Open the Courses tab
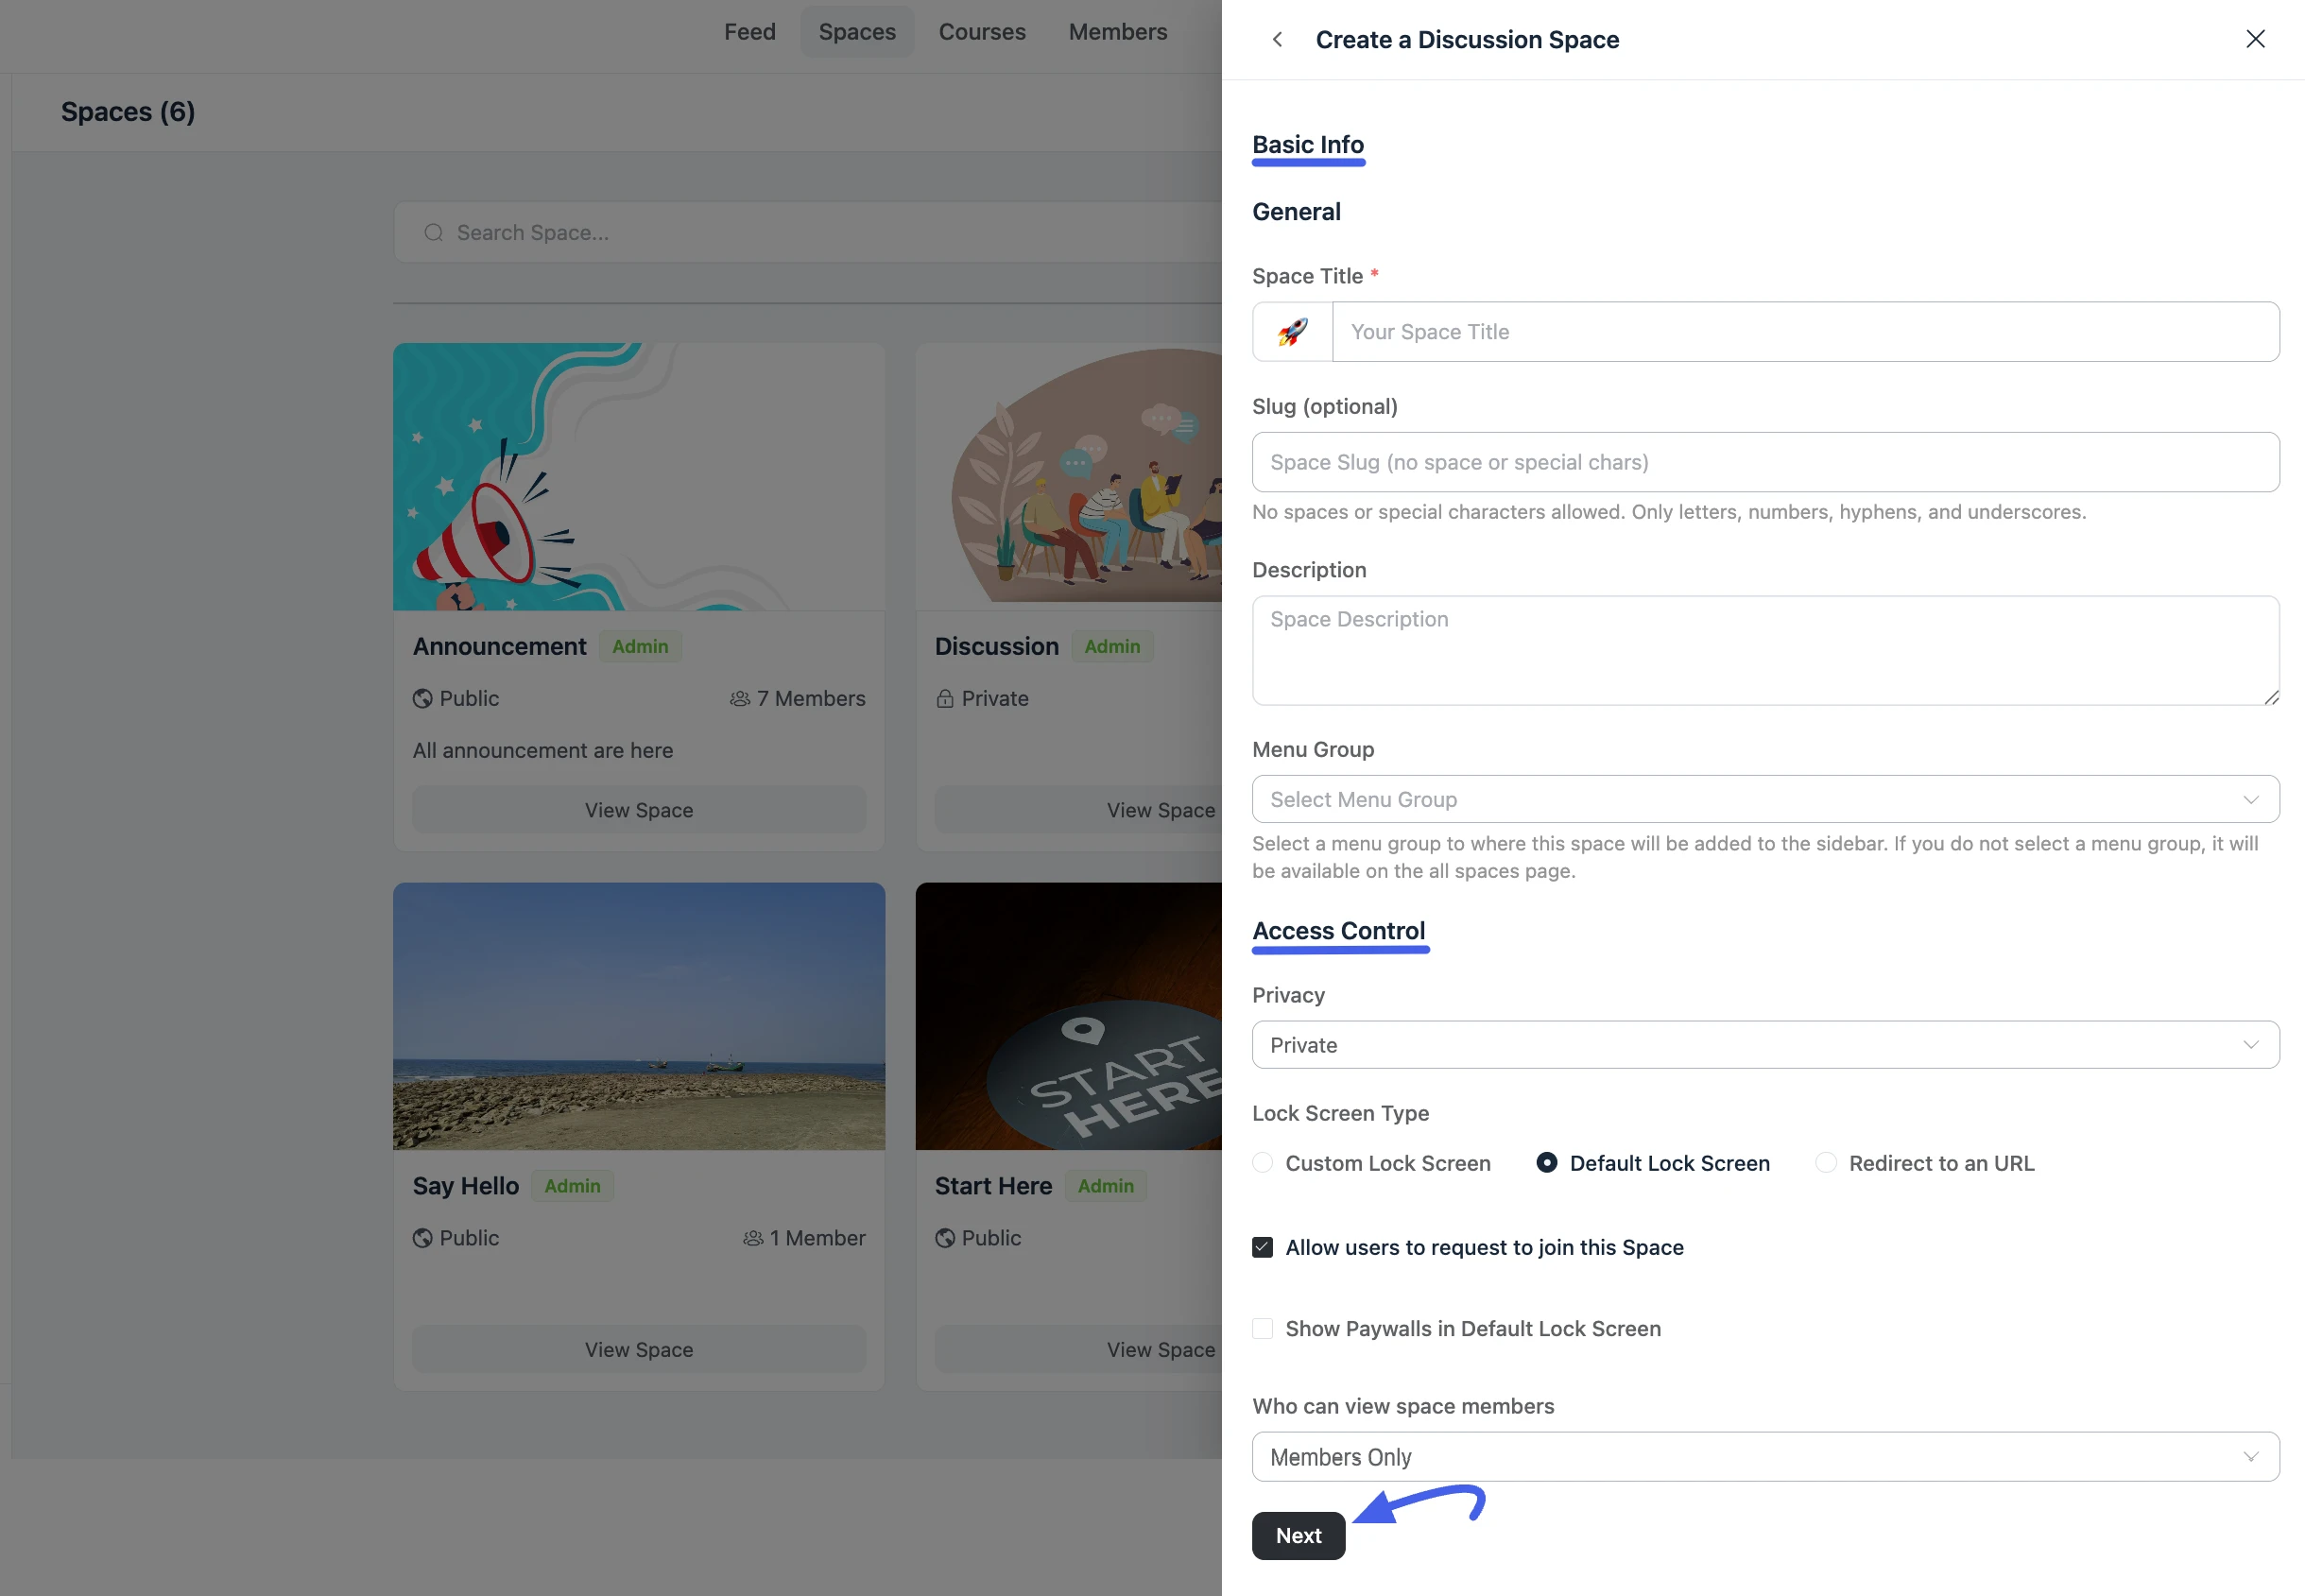The width and height of the screenshot is (2305, 1596). 982,32
